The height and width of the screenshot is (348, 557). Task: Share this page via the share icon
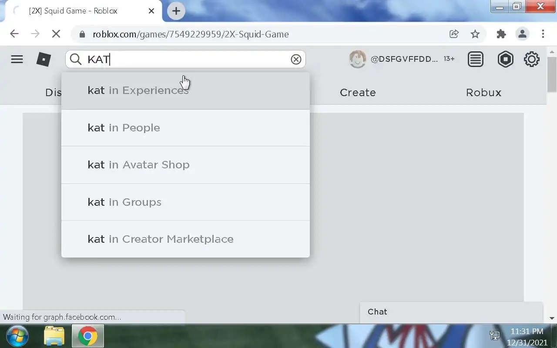[454, 34]
